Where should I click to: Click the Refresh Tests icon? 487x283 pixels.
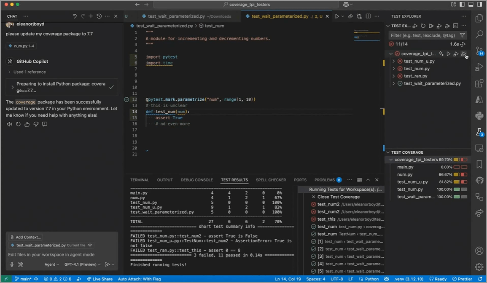[x=423, y=26]
